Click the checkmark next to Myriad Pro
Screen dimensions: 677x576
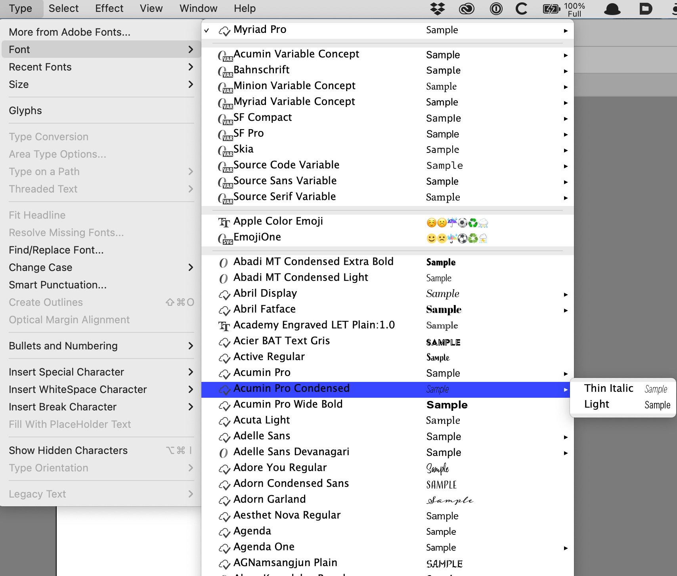tap(207, 30)
